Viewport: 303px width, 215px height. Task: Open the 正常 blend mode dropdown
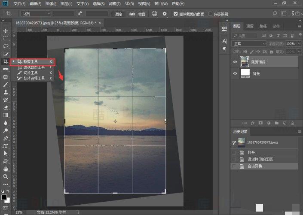click(249, 44)
